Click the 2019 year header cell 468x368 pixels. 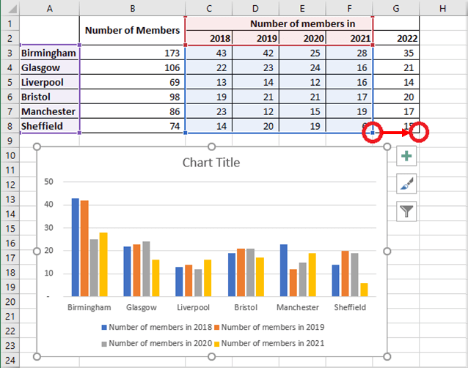click(255, 38)
